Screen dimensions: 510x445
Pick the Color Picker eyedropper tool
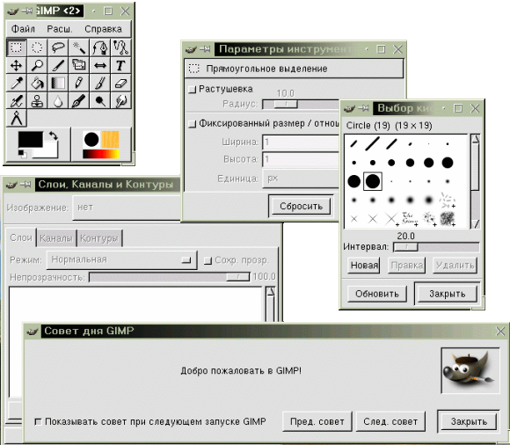pos(16,83)
